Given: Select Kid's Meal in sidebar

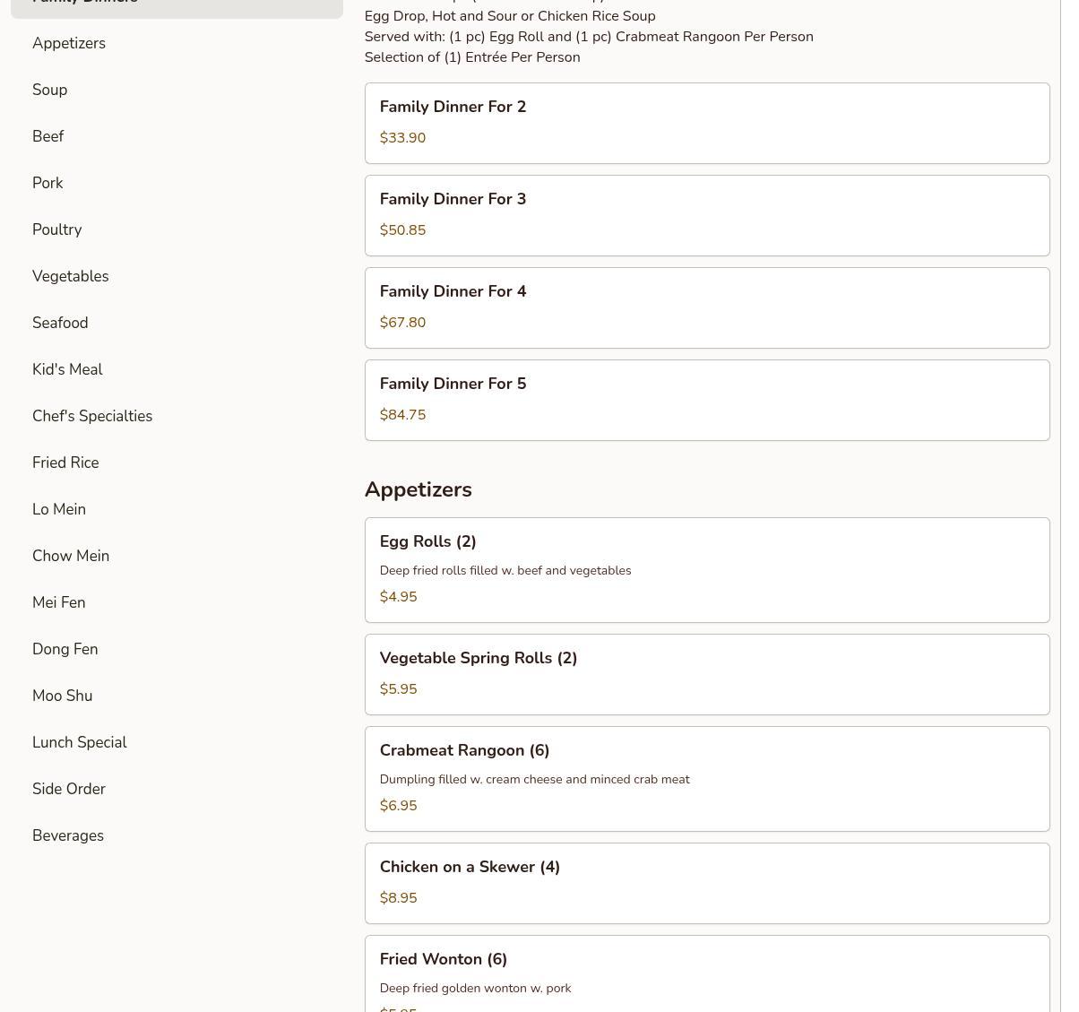Looking at the screenshot, I should click(67, 369).
